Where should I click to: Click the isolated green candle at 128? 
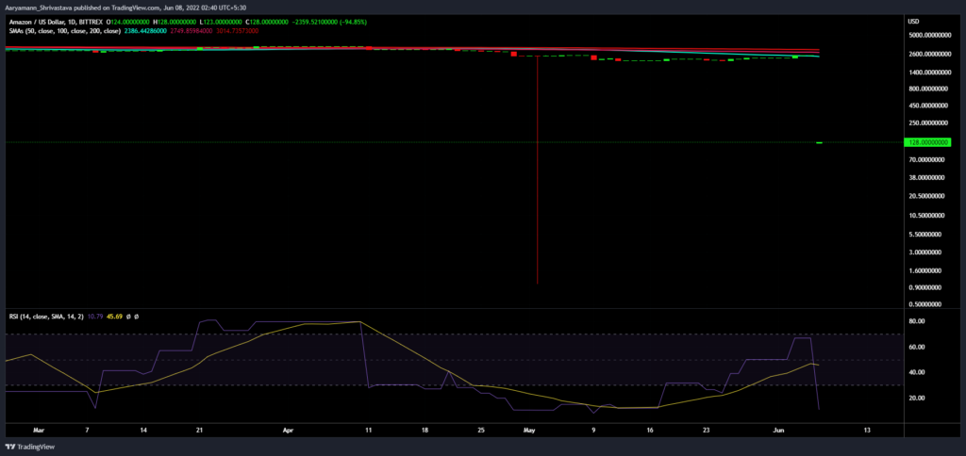point(820,143)
